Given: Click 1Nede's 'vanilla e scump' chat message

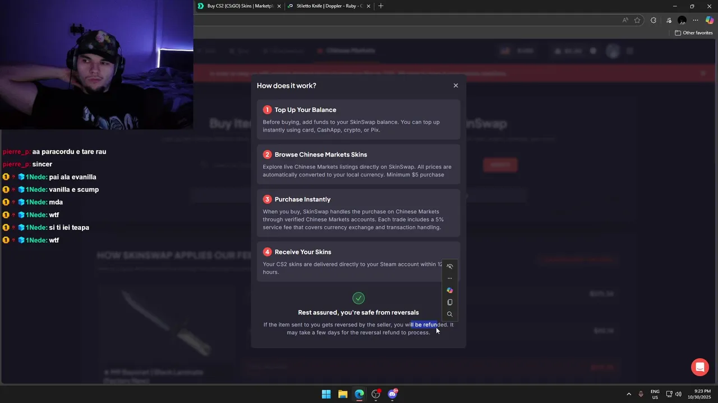Looking at the screenshot, I should [73, 189].
